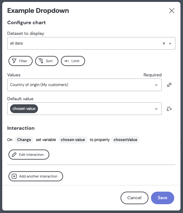
Task: Click the Save button
Action: 163,198
